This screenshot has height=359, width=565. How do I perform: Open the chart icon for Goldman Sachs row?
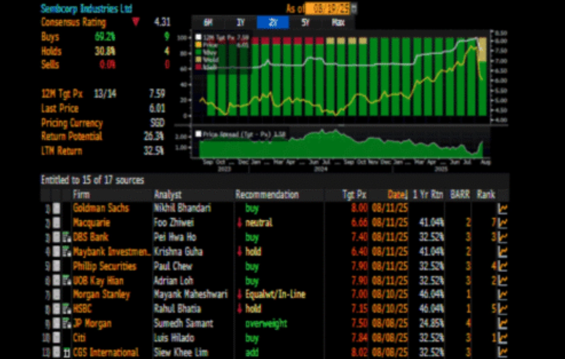click(502, 208)
